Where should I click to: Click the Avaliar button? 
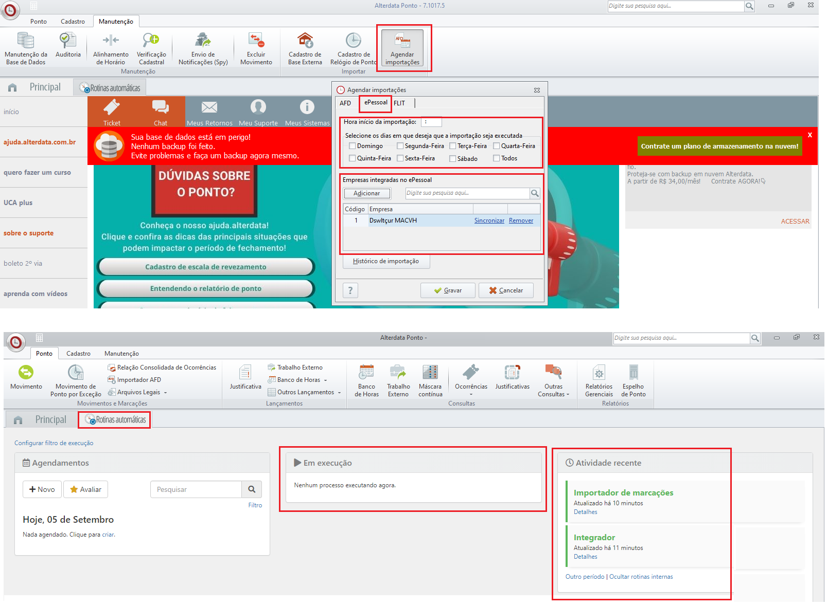pos(86,489)
